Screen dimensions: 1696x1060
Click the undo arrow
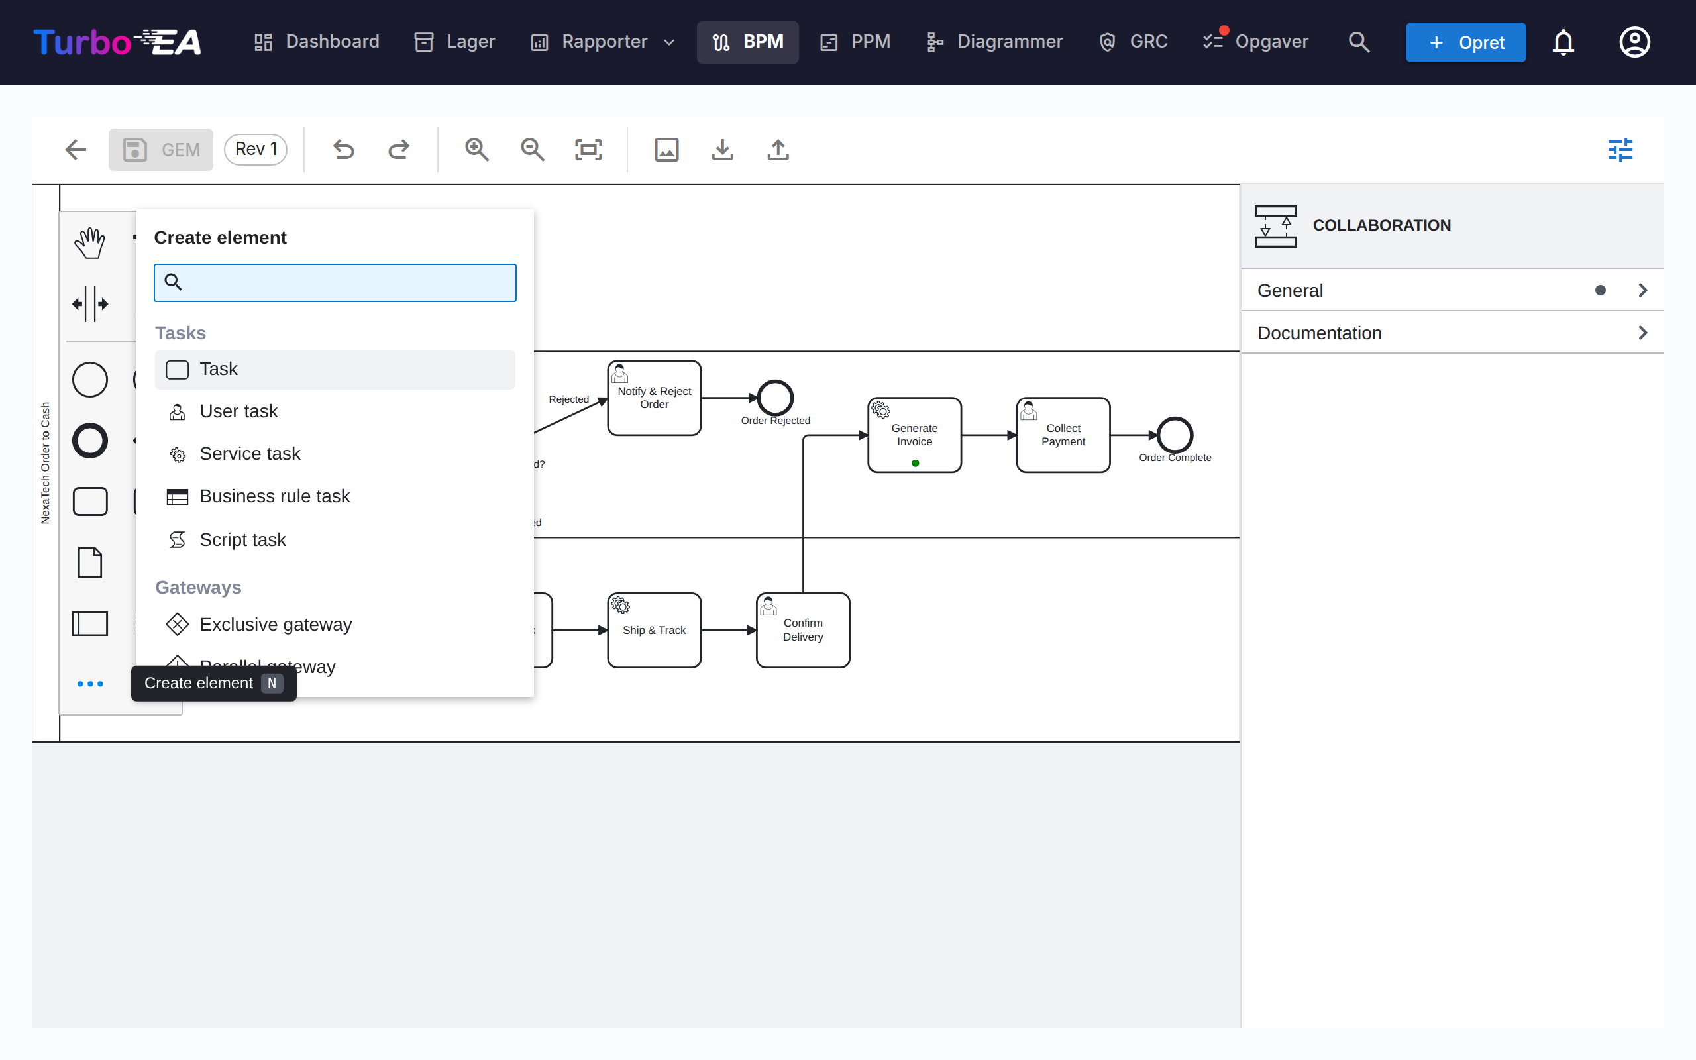tap(343, 149)
